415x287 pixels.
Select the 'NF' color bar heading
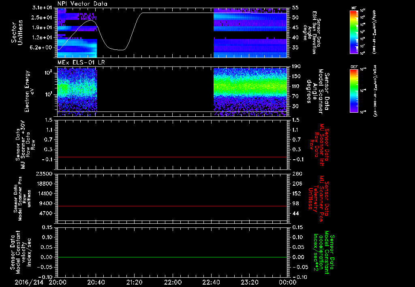tap(354, 8)
